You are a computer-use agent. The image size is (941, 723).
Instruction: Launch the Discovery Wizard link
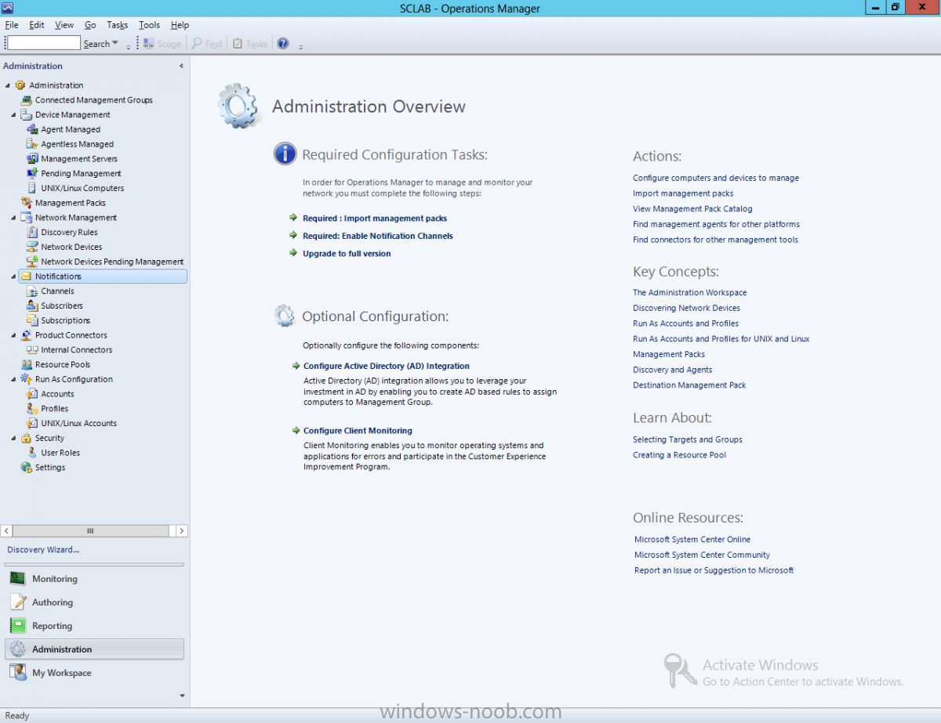tap(43, 550)
